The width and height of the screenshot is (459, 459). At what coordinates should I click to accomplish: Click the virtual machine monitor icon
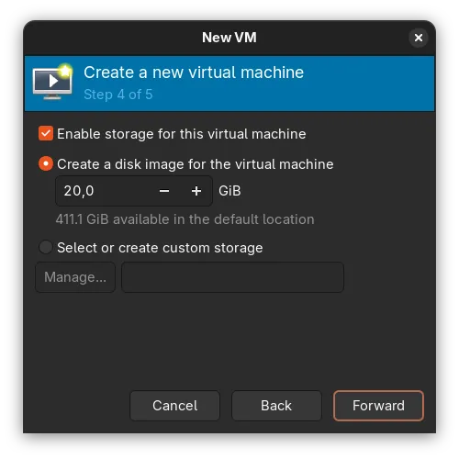tap(52, 82)
